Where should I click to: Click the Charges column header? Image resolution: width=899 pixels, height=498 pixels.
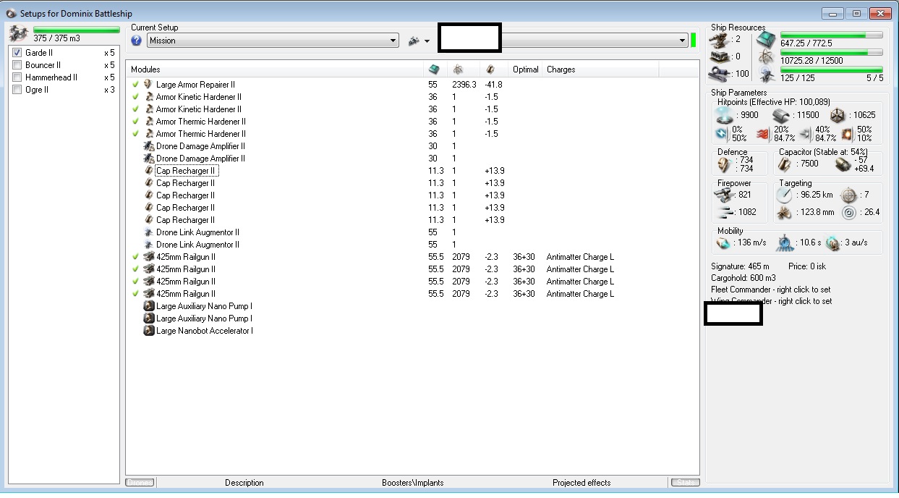[601, 69]
